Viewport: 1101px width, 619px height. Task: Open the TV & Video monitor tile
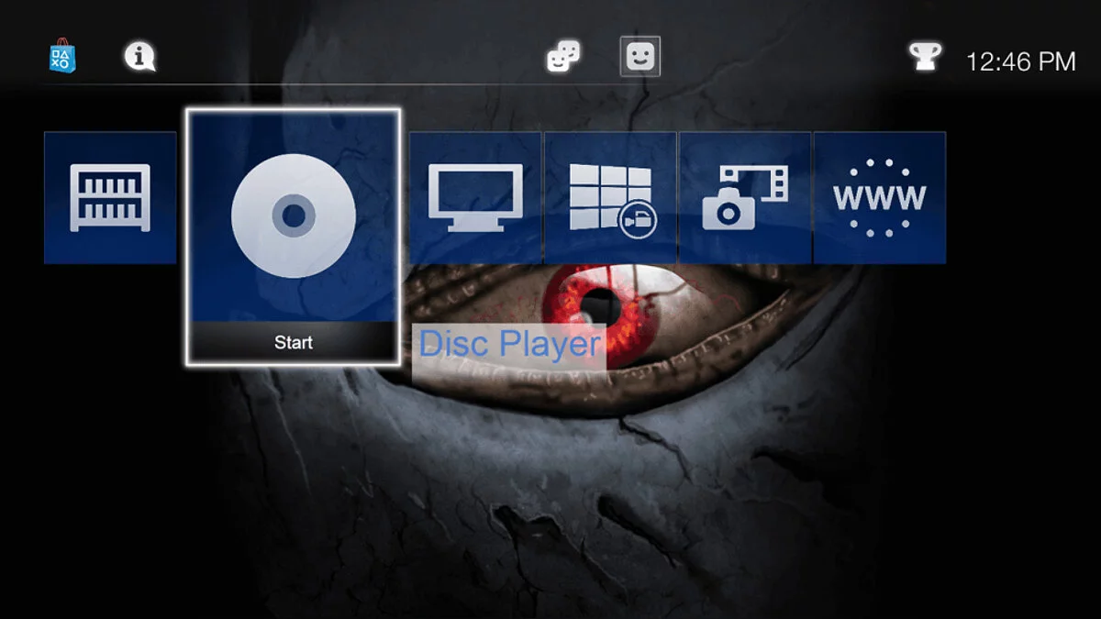pyautogui.click(x=475, y=198)
